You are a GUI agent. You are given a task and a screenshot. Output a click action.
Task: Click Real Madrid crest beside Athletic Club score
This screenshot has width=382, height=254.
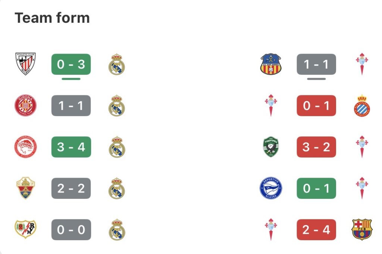coord(117,64)
